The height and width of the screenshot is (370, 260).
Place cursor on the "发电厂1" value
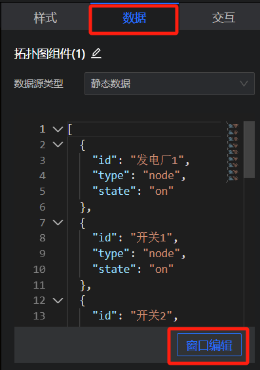(157, 160)
